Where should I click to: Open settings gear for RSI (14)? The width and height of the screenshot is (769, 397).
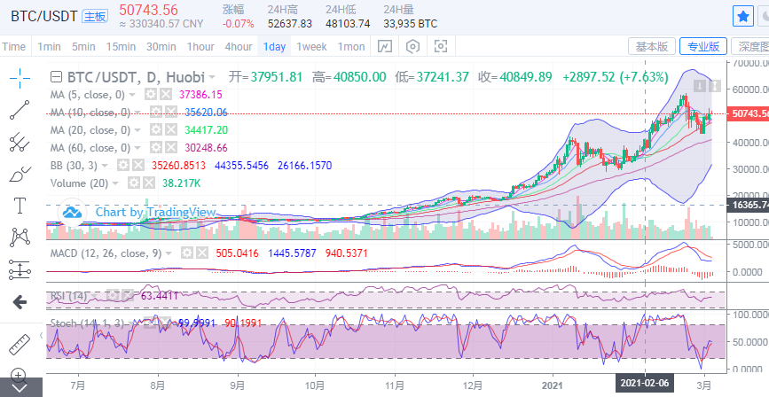click(113, 296)
